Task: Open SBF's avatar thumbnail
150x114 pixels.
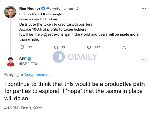Action: coord(11,62)
